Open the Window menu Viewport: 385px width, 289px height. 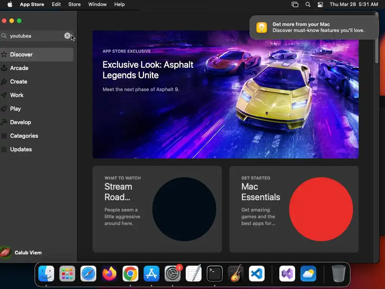pyautogui.click(x=97, y=5)
